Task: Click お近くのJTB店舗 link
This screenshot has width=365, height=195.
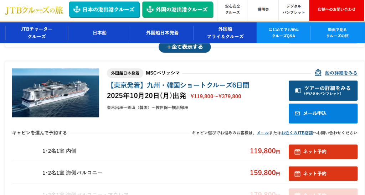Action: coord(297,133)
